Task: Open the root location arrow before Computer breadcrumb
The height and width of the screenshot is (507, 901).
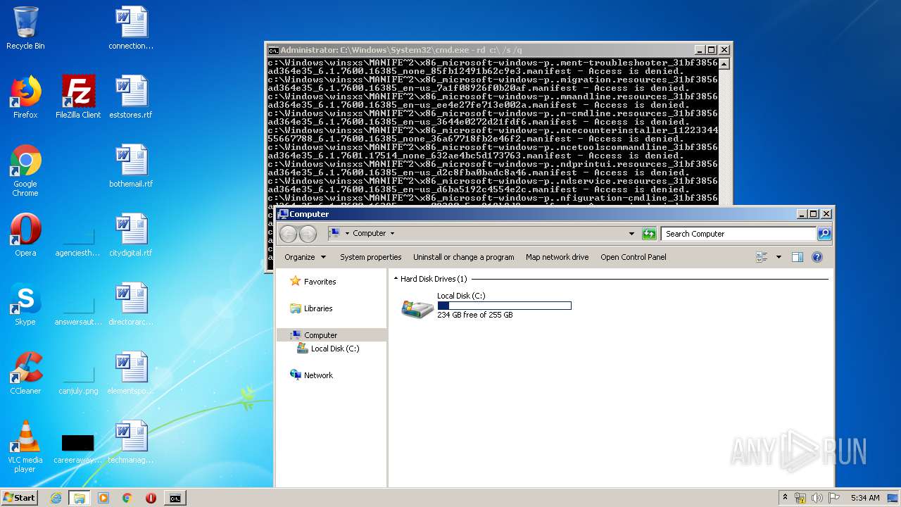Action: pos(347,234)
